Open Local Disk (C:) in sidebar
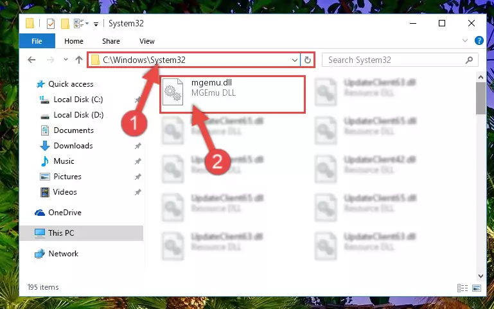The image size is (494, 309). pyautogui.click(x=78, y=100)
